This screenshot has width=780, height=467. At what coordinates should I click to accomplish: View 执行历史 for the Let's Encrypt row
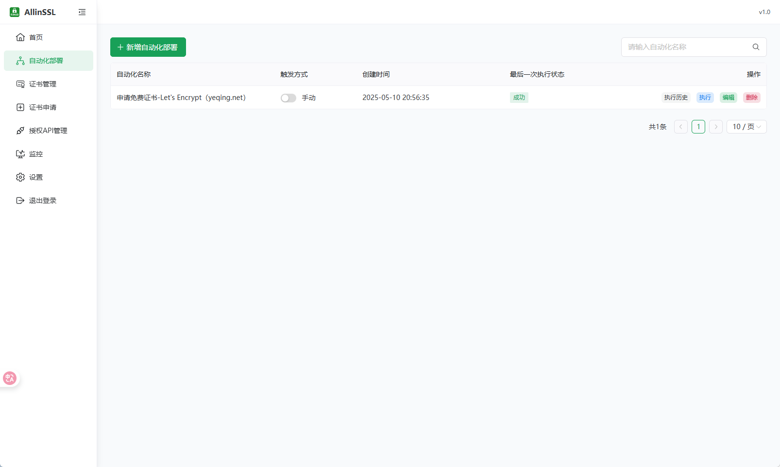[x=676, y=98]
